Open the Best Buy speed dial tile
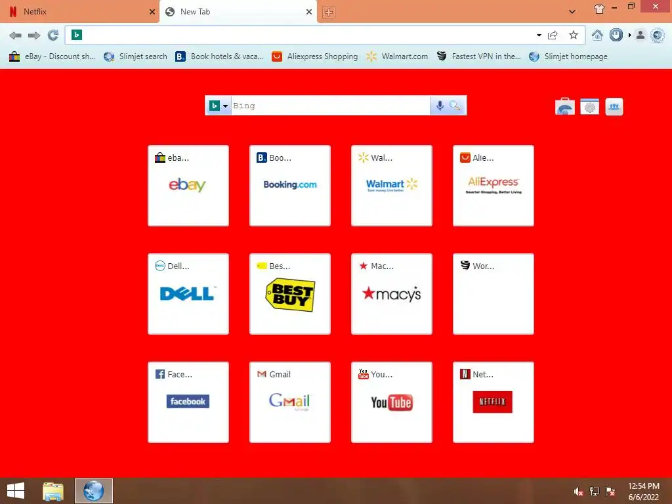 pos(289,294)
